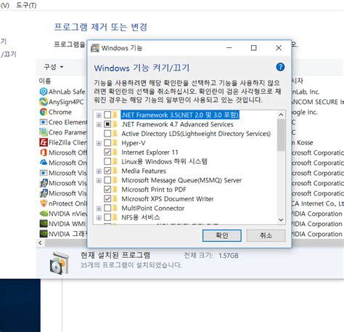The height and width of the screenshot is (332, 344).
Task: Select the MultiPoint Connector row label
Action: click(153, 208)
